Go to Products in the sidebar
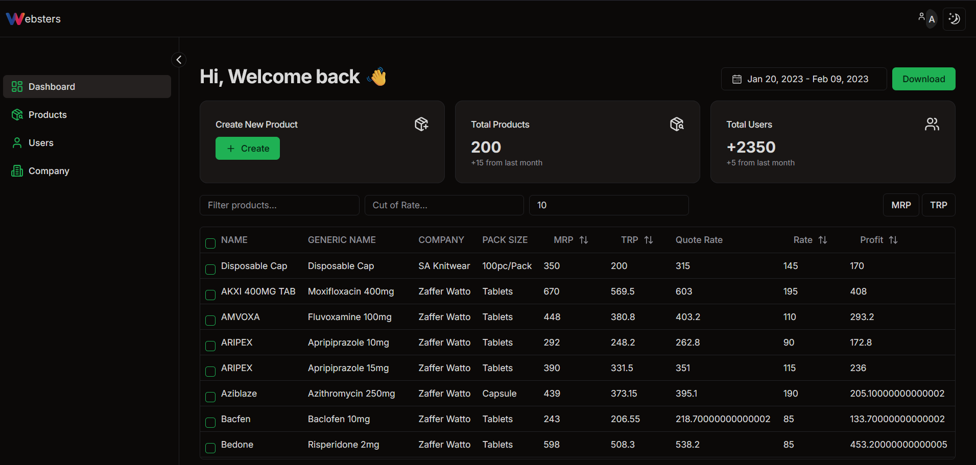 tap(47, 115)
